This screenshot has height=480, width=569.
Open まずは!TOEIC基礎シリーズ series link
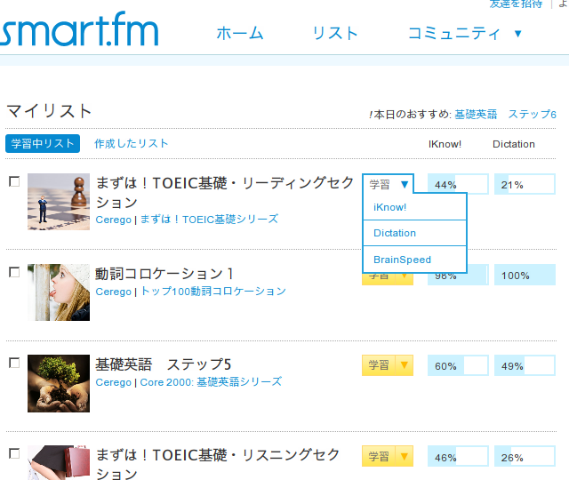coord(209,220)
